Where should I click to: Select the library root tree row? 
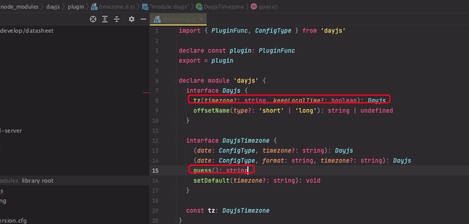pos(75,180)
